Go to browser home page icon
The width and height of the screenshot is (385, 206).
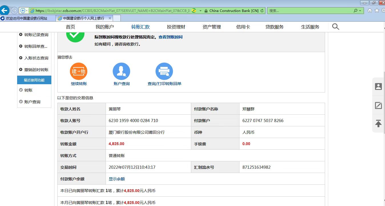370,11
